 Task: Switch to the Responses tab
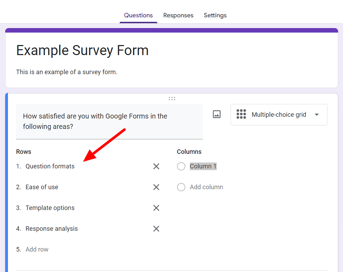(178, 15)
